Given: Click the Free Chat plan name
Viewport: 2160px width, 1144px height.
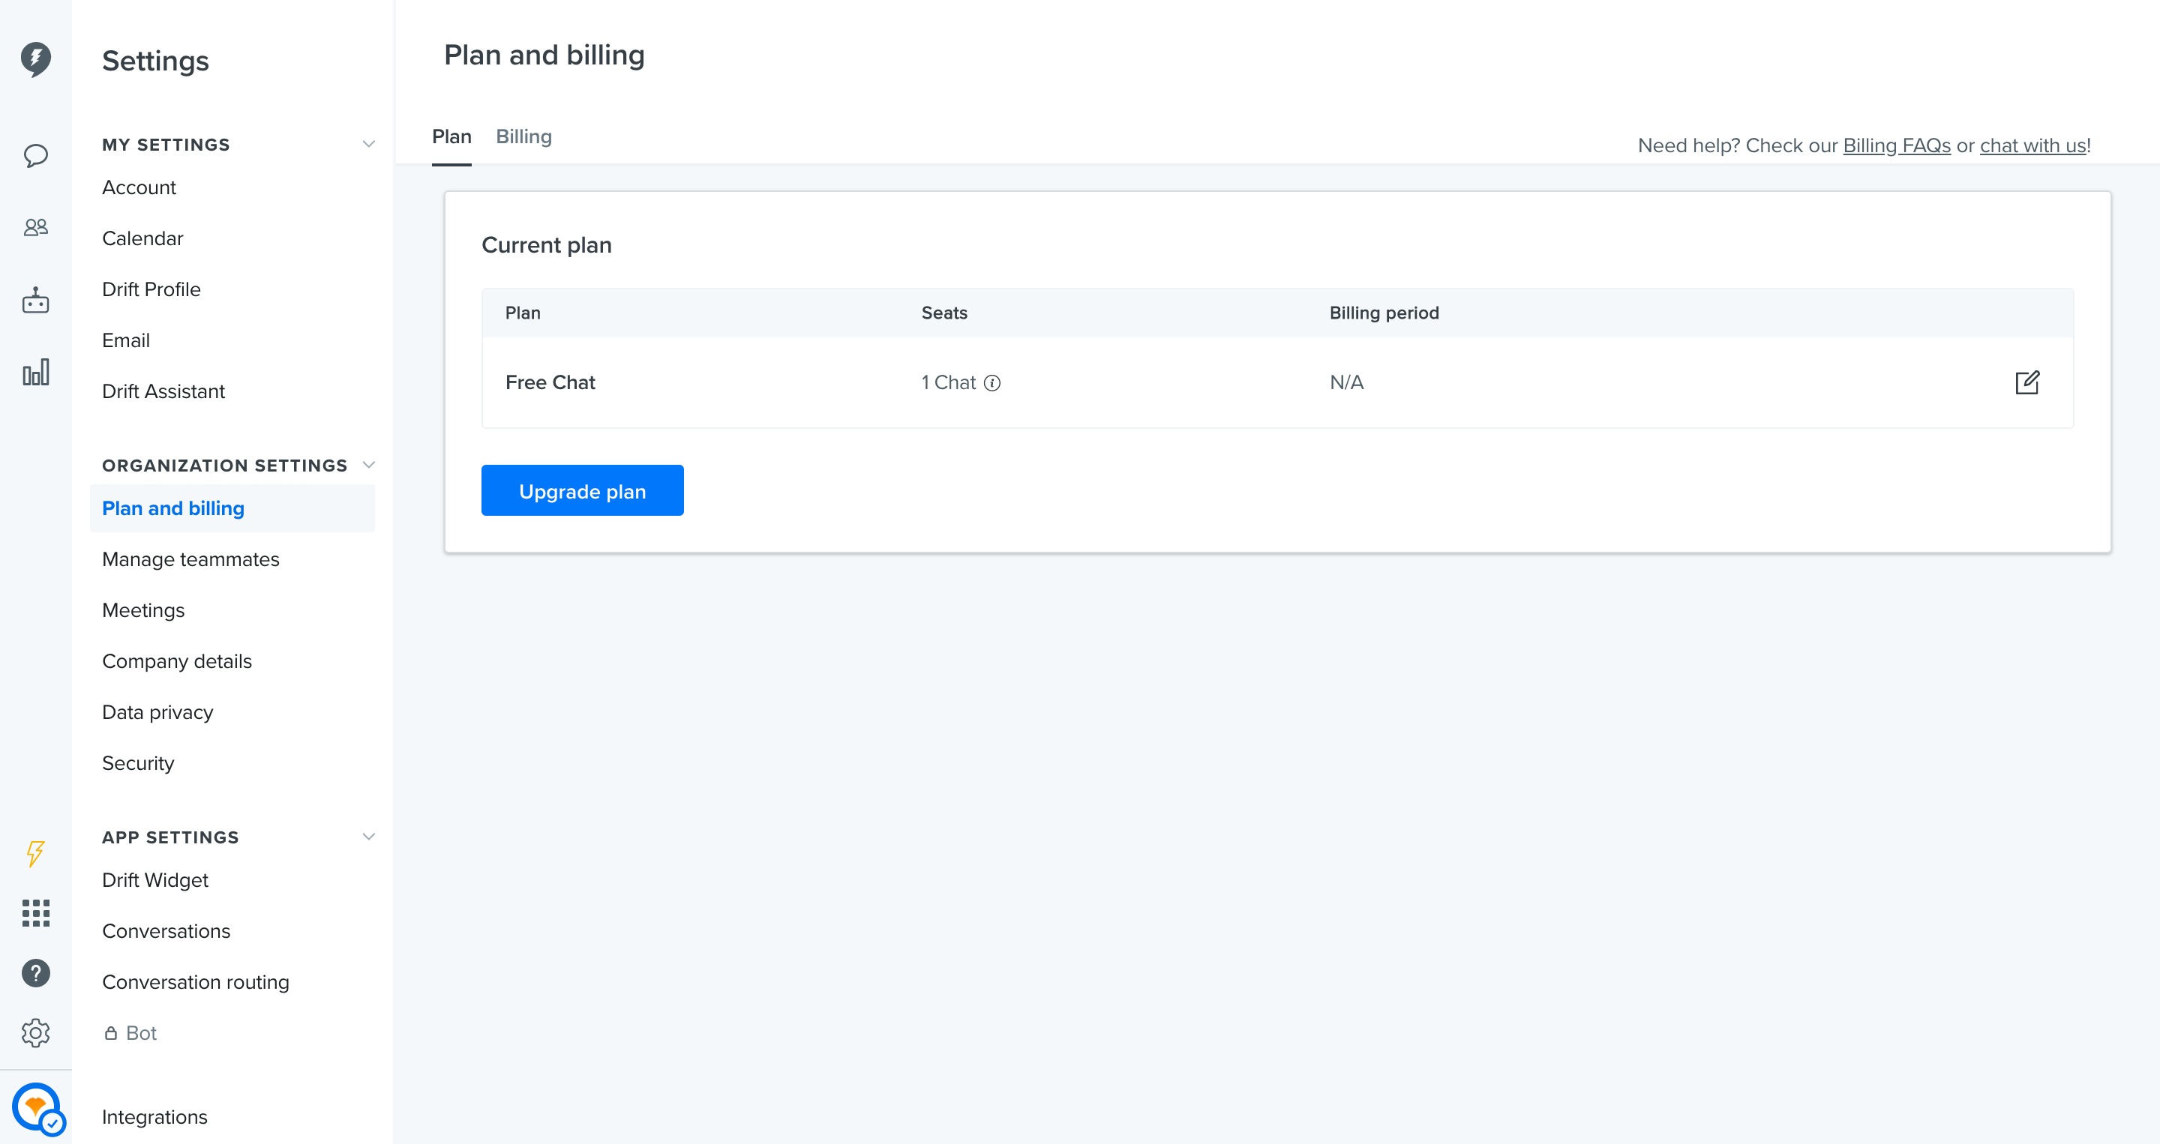Looking at the screenshot, I should click(550, 383).
